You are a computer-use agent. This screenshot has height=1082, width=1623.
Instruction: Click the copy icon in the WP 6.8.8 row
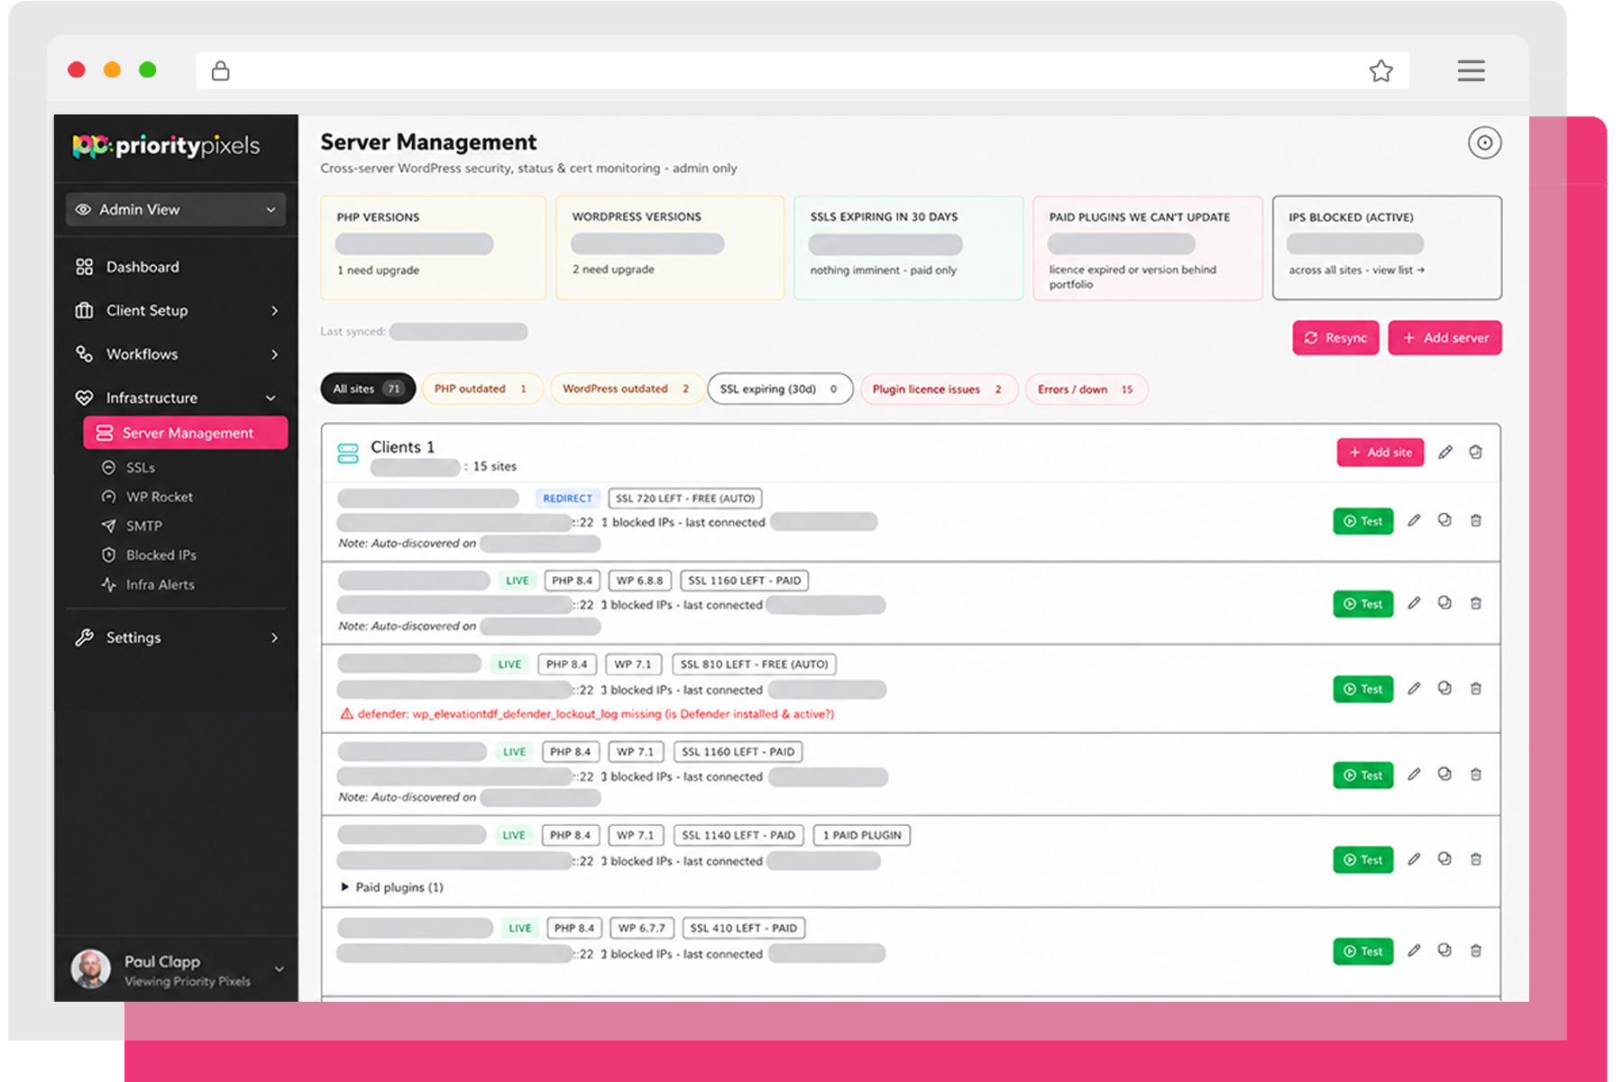point(1444,603)
